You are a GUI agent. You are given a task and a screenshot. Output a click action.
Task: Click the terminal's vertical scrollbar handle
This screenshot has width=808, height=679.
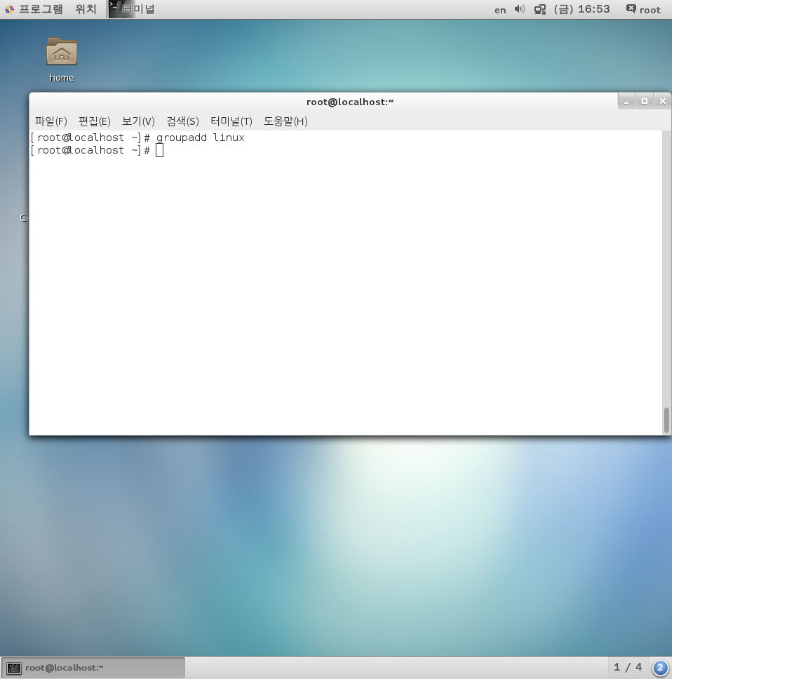[666, 420]
